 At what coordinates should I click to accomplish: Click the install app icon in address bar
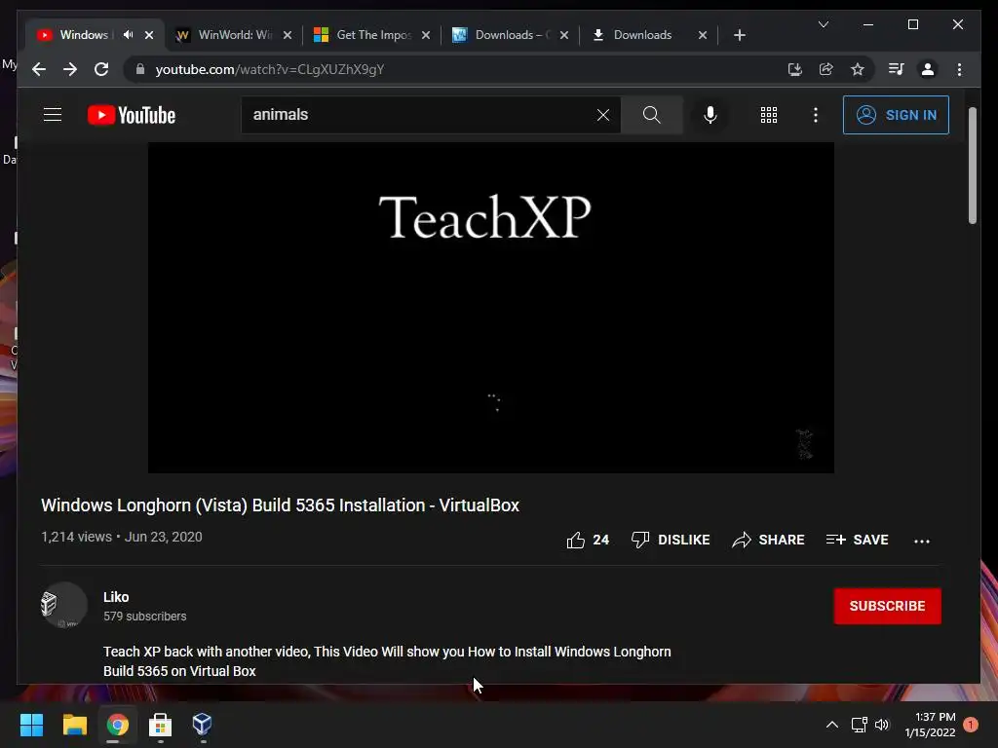[x=794, y=69]
